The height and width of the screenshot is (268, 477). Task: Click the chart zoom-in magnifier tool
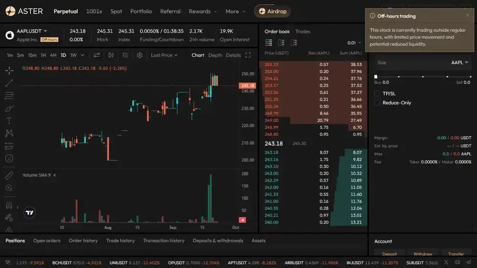[9, 188]
